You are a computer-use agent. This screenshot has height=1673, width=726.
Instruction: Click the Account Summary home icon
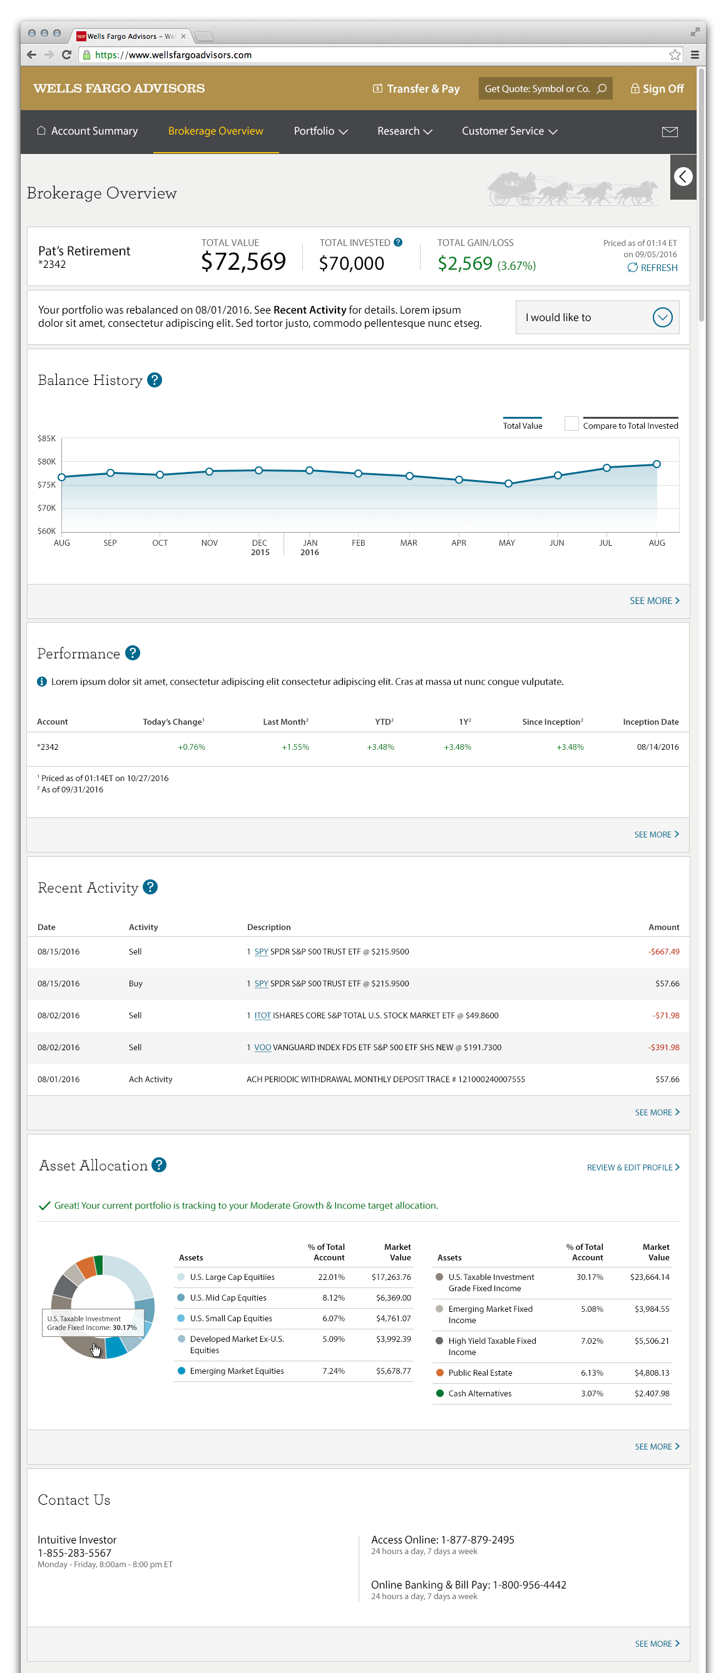tap(41, 131)
